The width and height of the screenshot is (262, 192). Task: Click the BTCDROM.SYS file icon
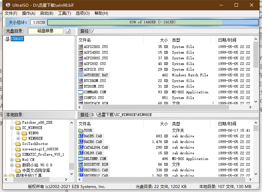point(81,81)
